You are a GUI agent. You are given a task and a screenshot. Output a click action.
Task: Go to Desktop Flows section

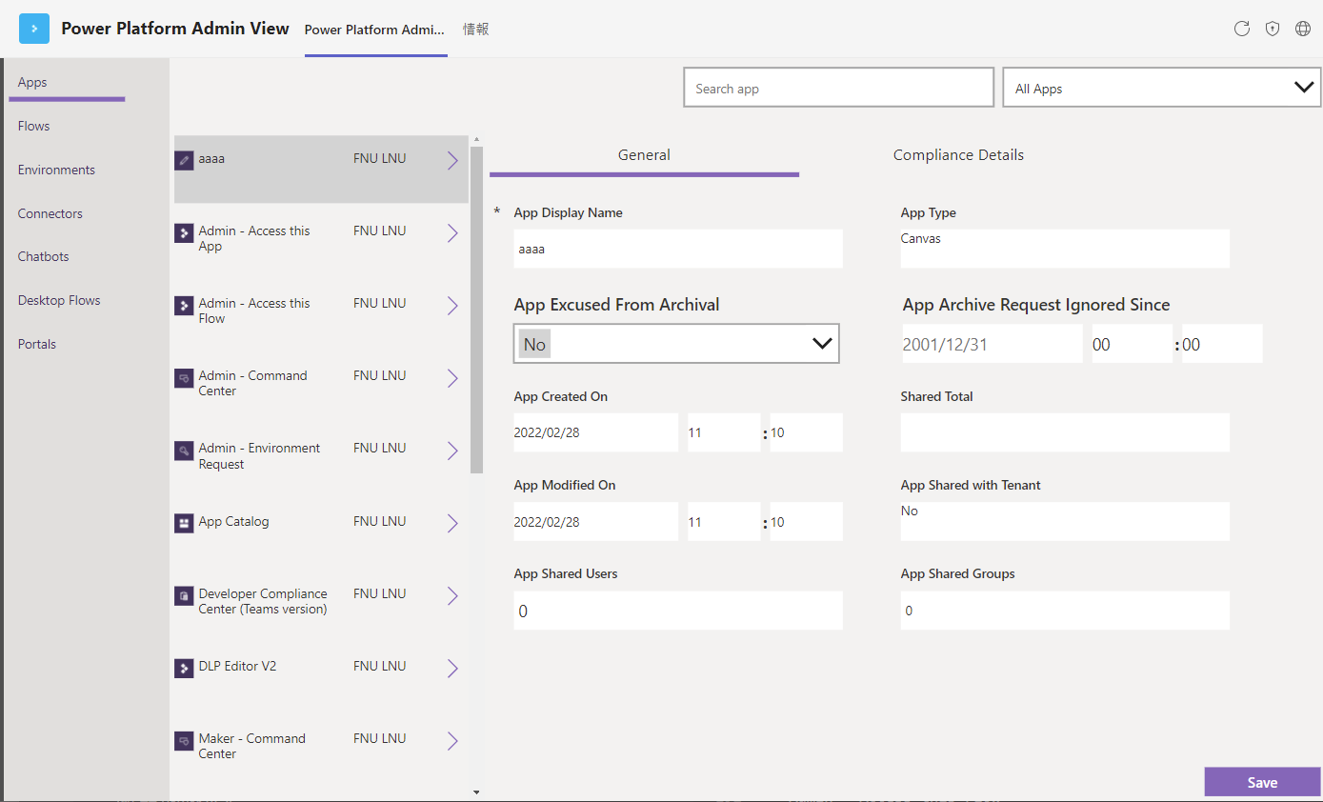point(59,300)
